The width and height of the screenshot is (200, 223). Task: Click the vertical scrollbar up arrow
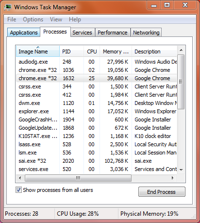(181, 50)
